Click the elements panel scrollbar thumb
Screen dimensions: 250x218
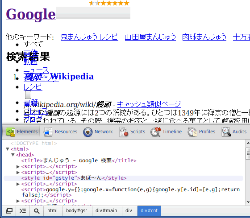point(248,153)
